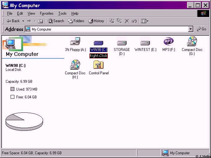Select the WIN98 (C:) drive icon
Screen dimensions: 211x158
[x=98, y=43]
